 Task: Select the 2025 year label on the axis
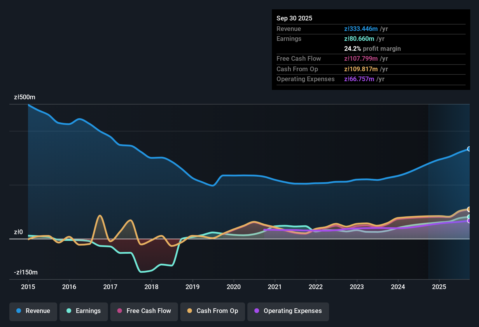(439, 287)
